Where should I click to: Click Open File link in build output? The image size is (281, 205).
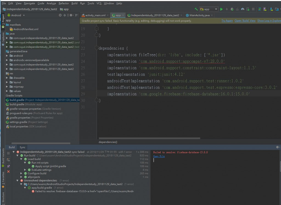[159, 156]
